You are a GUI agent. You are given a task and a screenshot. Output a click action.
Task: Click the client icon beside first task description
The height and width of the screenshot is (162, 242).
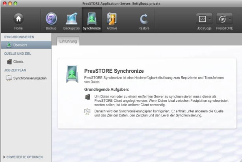[x=87, y=97]
